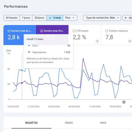The height and width of the screenshot is (132, 132).
Task: Toggle the Nombre total de clics checkbox
Action: click(x=9, y=31)
